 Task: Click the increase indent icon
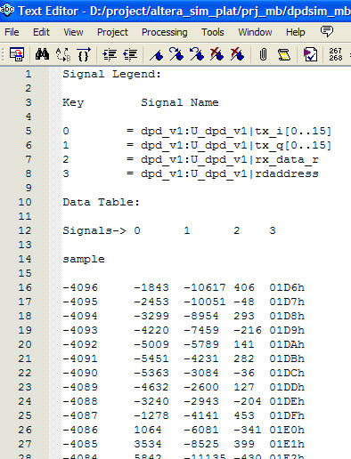(110, 54)
